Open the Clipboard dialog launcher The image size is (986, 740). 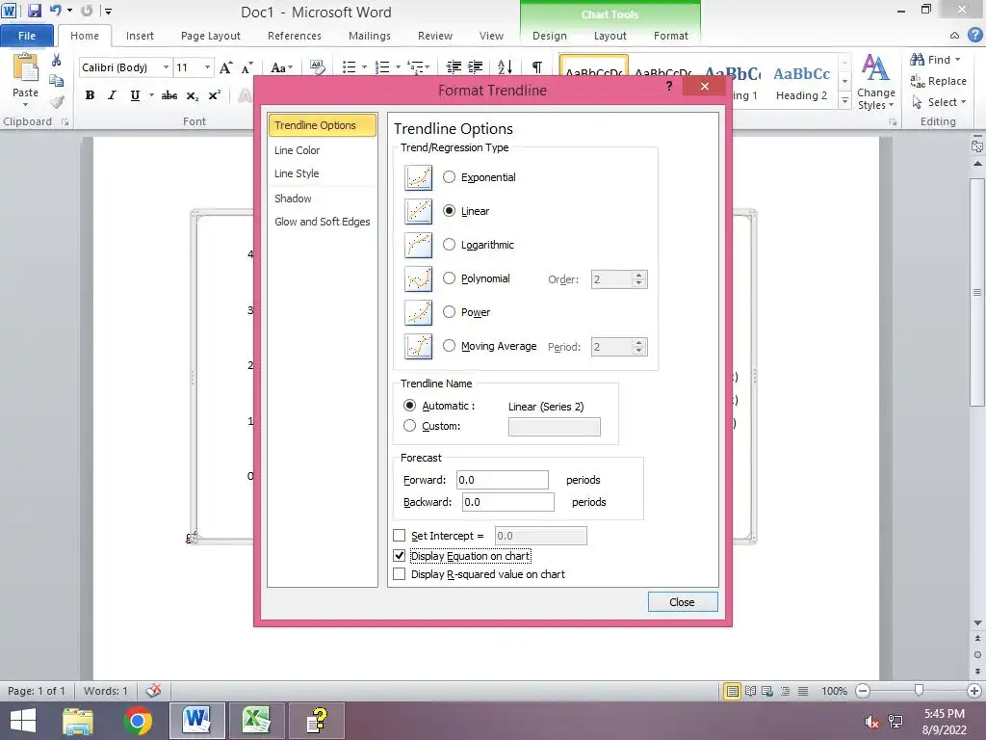click(65, 122)
